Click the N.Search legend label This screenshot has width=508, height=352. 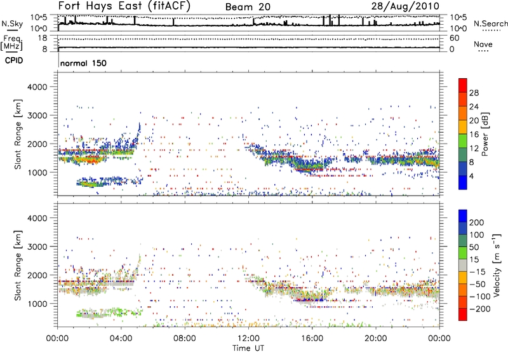tap(490, 24)
